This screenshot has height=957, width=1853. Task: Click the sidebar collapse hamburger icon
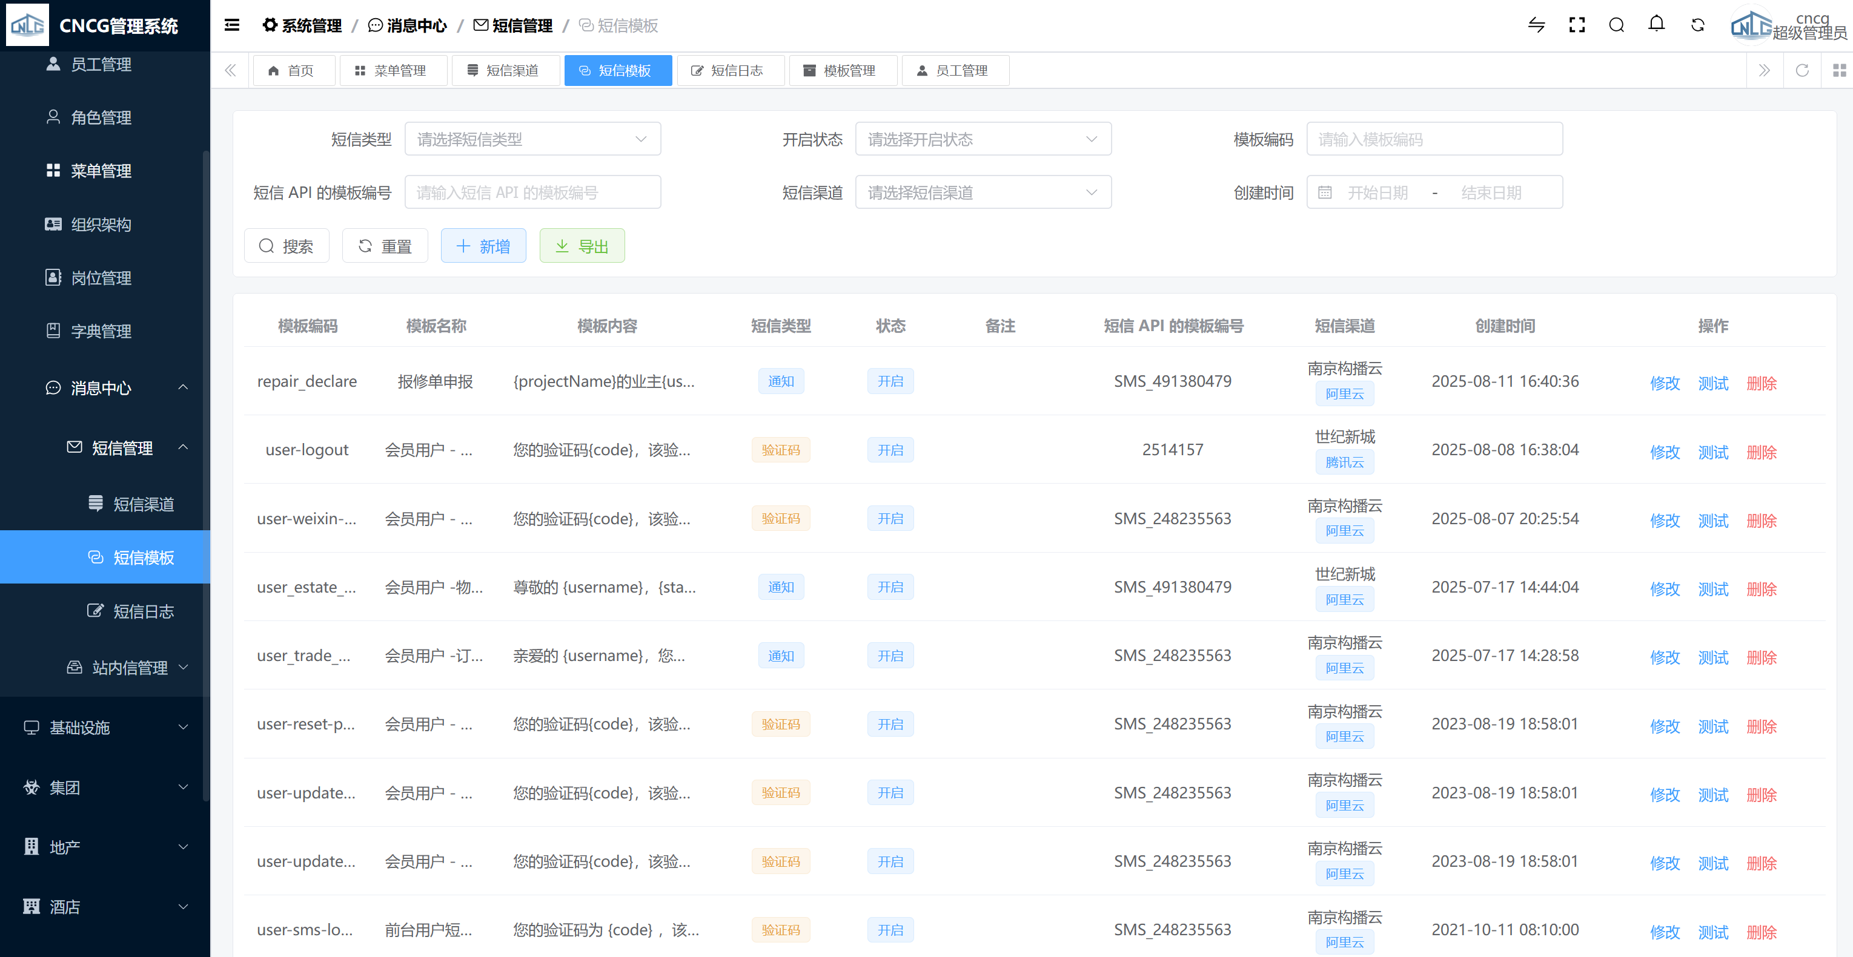[x=231, y=25]
